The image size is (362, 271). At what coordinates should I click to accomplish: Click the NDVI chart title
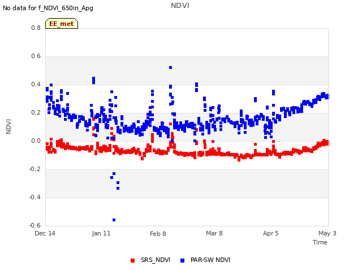(180, 6)
